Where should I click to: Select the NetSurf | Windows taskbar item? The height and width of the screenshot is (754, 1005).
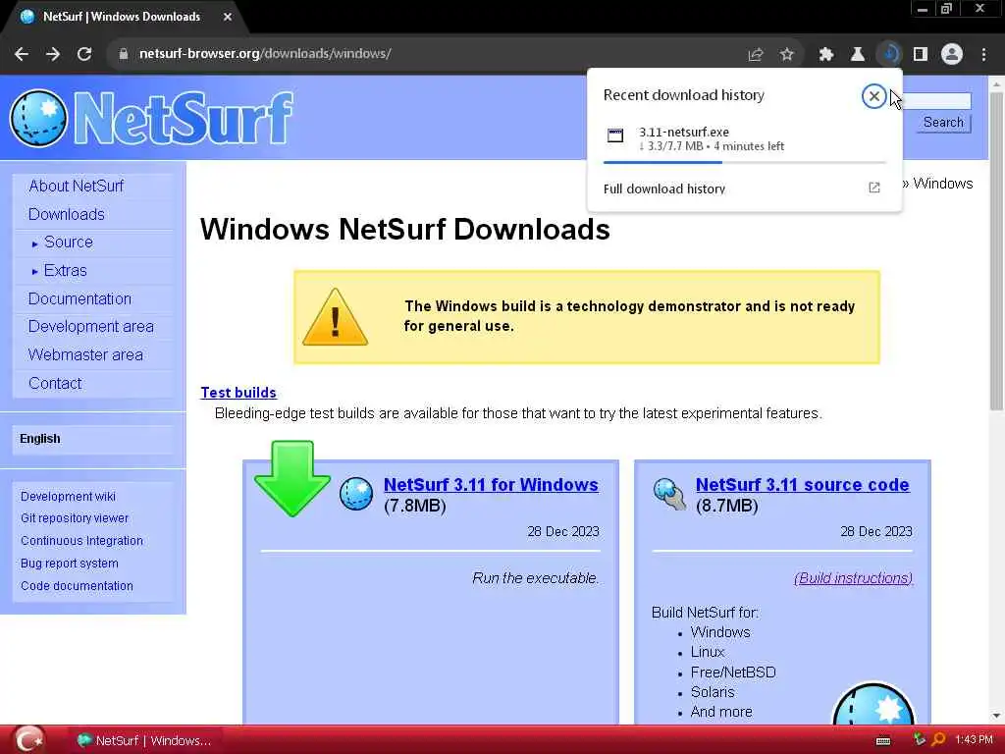[x=145, y=740]
